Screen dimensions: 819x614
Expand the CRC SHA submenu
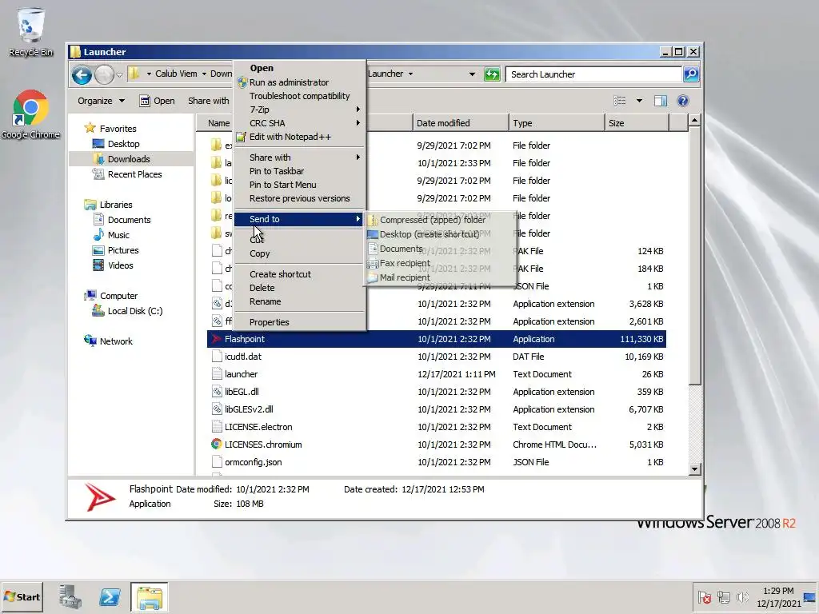pos(299,123)
